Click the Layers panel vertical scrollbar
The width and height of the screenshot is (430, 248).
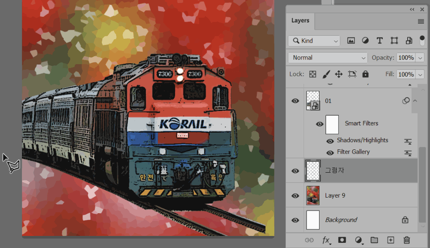point(422,185)
